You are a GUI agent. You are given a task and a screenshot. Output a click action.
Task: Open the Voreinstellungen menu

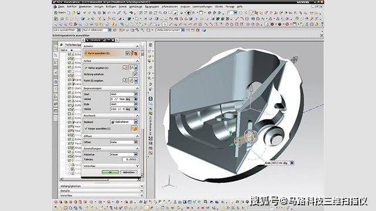coord(202,6)
